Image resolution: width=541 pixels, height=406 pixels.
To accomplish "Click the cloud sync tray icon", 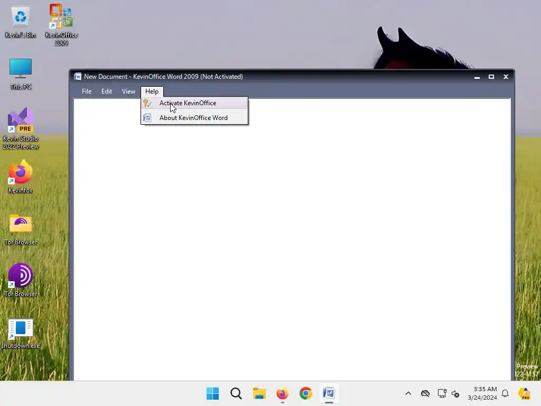I will 425,393.
